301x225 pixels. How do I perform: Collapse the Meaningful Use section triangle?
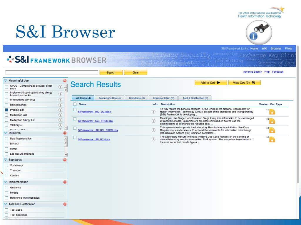click(x=5, y=81)
